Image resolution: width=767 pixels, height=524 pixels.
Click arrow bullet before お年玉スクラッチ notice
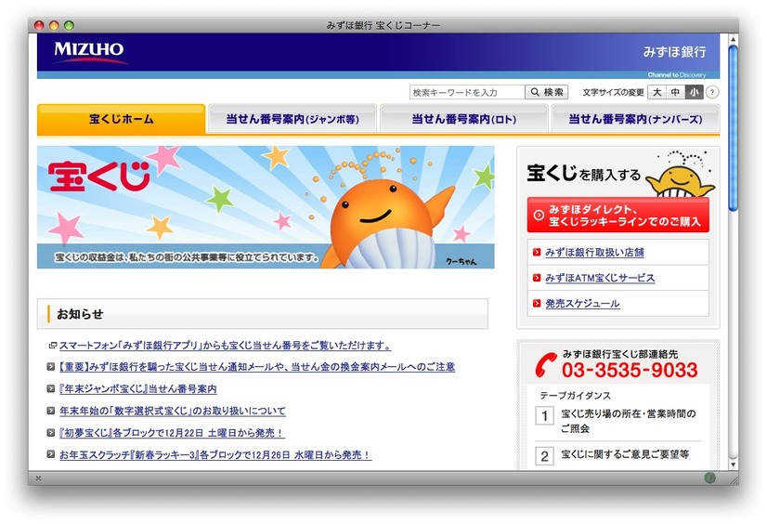(51, 454)
